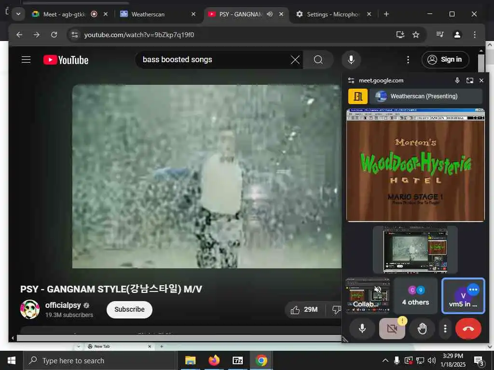Image resolution: width=494 pixels, height=370 pixels.
Task: Click the yellow Meet room icon
Action: point(357,96)
